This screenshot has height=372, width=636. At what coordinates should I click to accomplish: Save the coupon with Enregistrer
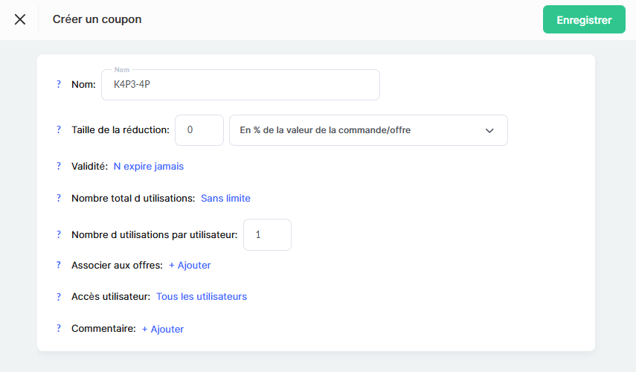[584, 20]
